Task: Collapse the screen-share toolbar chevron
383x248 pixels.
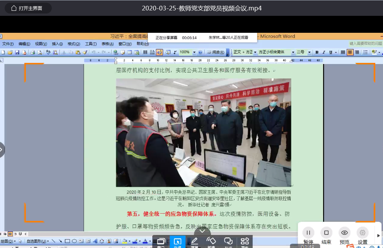Action: click(202, 231)
